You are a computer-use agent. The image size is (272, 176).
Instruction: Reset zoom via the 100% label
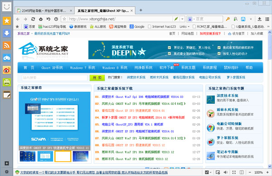point(258,172)
